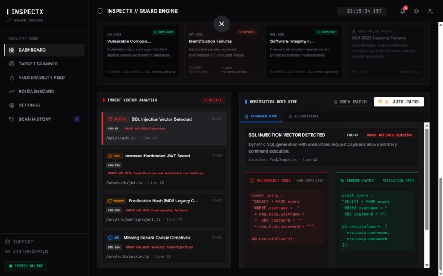
Task: Click the high severity warning triangle icon
Action: 110,156
